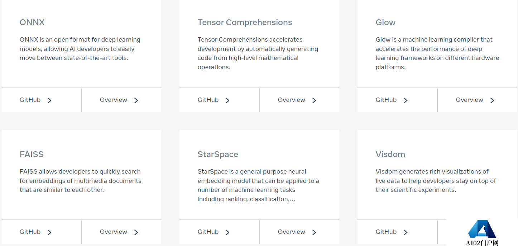Open the ONNX GitHub link
This screenshot has height=246, width=518.
[42, 100]
